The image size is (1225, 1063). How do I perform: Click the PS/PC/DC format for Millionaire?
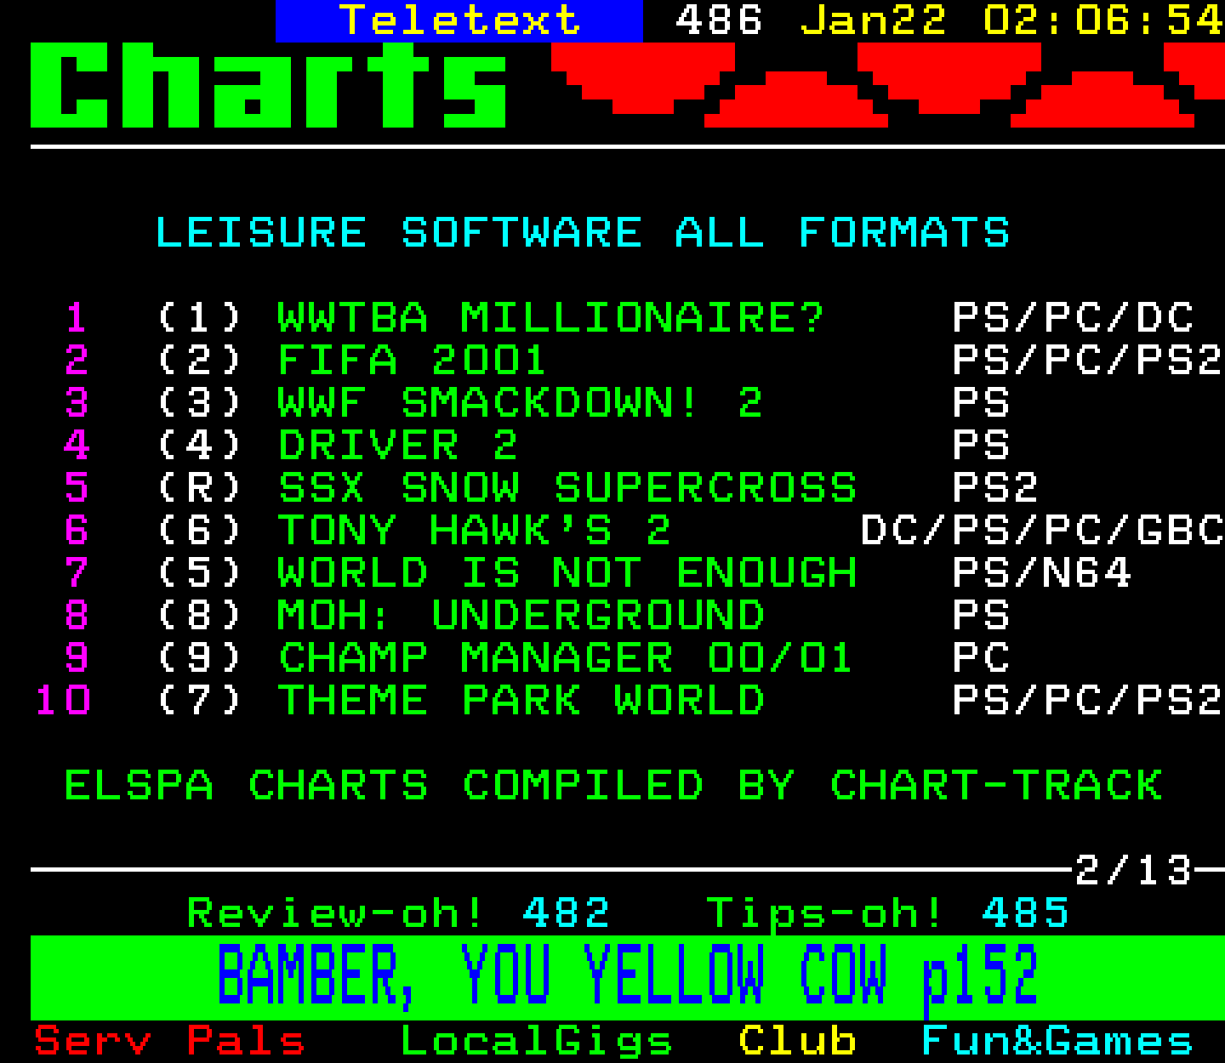click(1073, 317)
